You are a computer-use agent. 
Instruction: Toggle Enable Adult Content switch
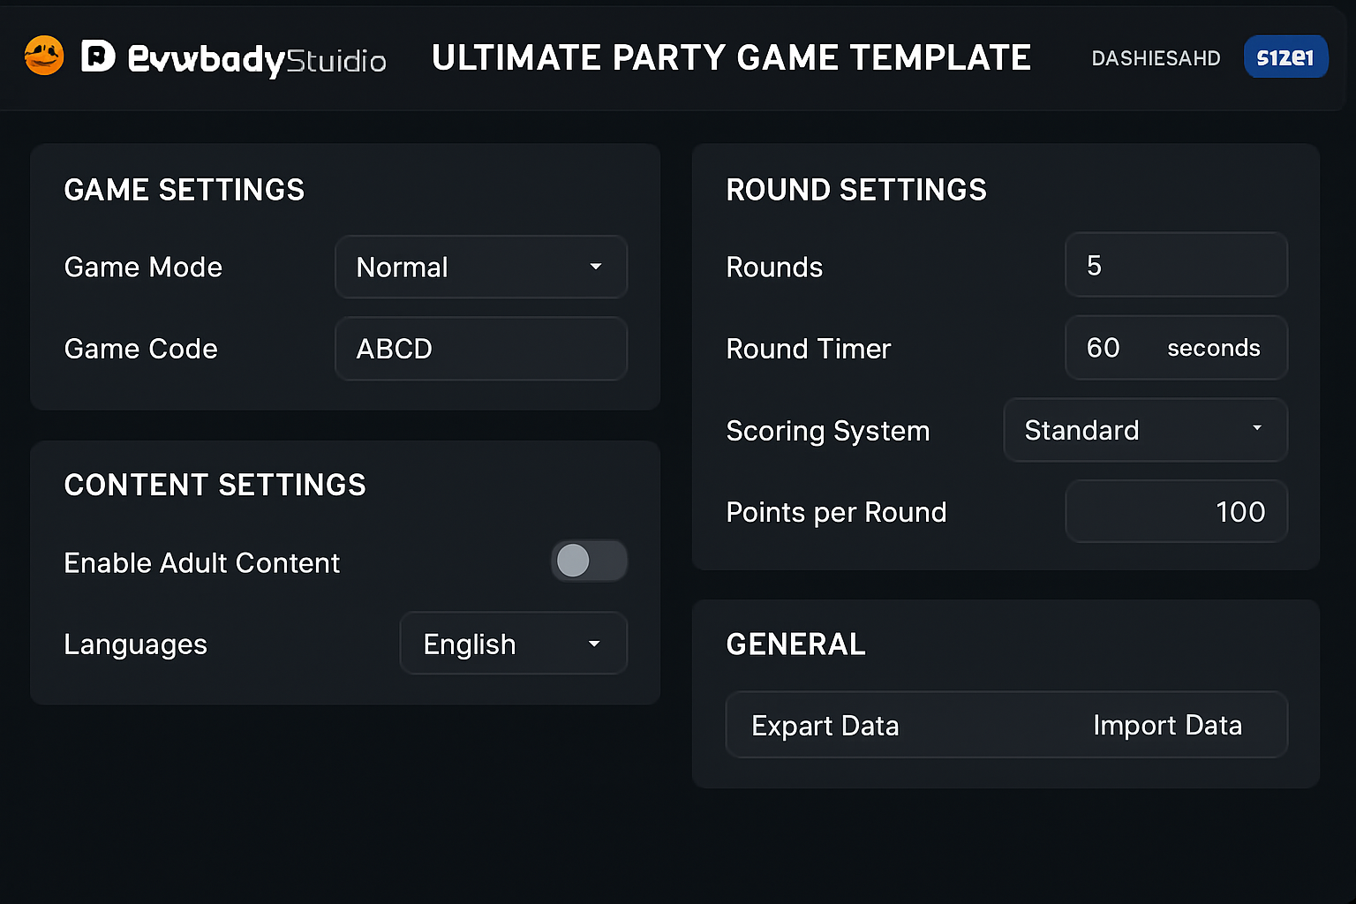pyautogui.click(x=589, y=561)
